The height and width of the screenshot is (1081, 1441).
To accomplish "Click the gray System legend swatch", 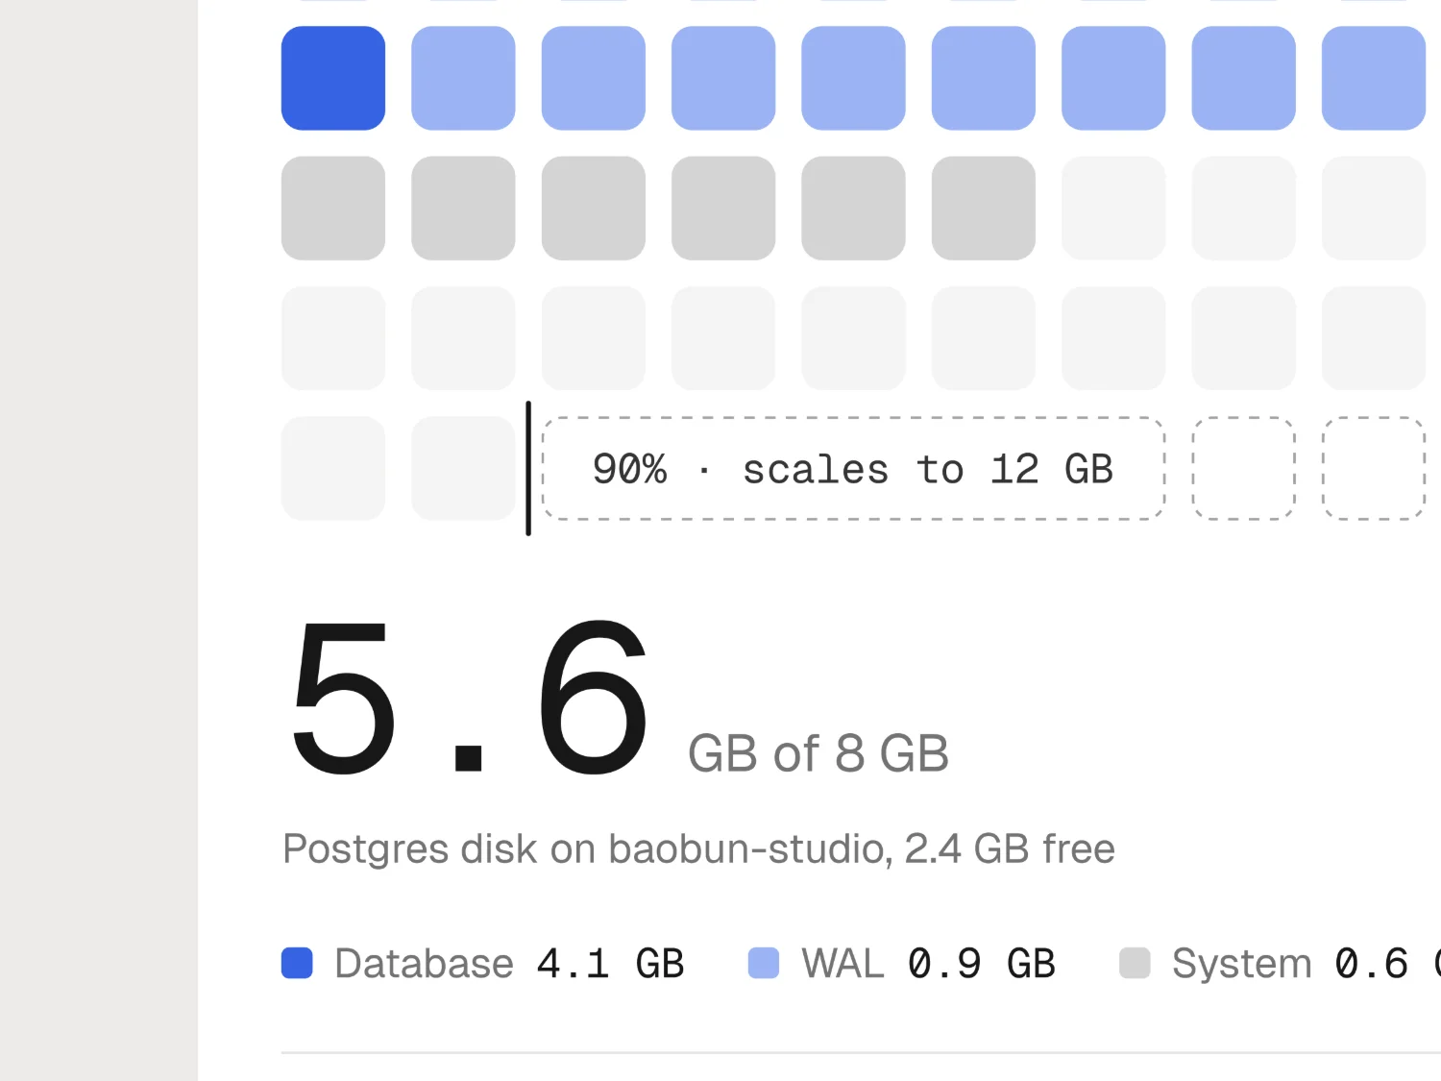I will [1135, 963].
